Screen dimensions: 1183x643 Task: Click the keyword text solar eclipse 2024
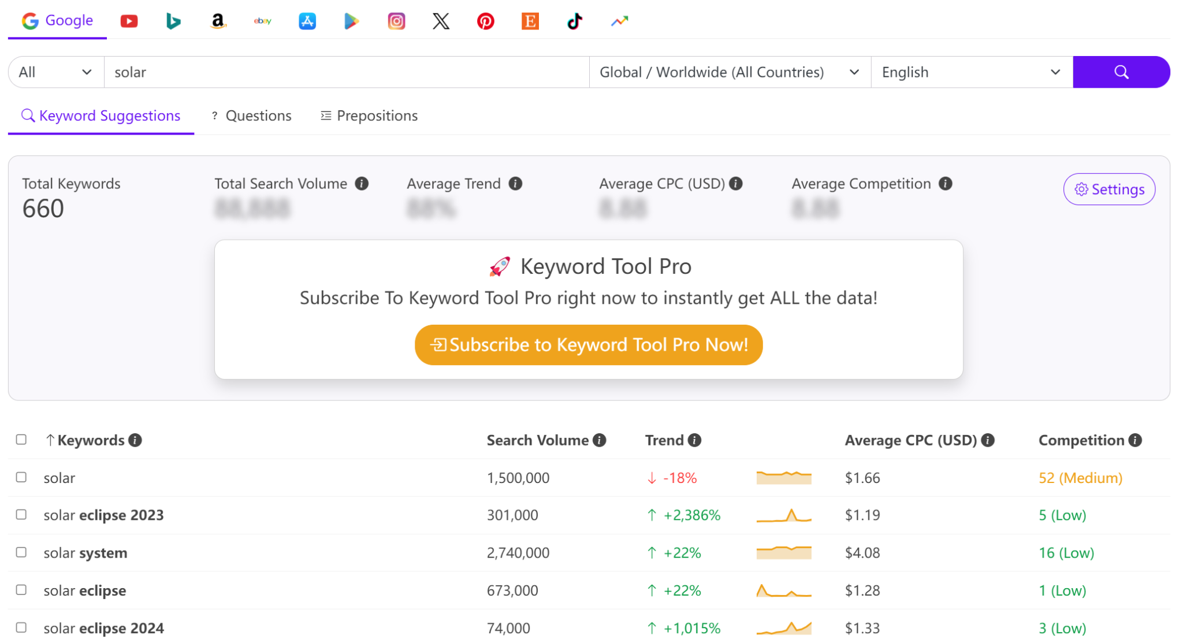click(x=104, y=628)
